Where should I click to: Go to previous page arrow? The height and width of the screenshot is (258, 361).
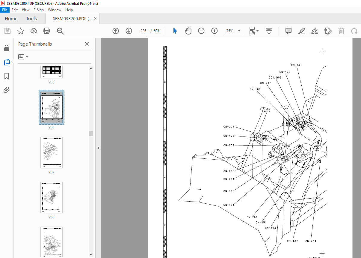(116, 31)
